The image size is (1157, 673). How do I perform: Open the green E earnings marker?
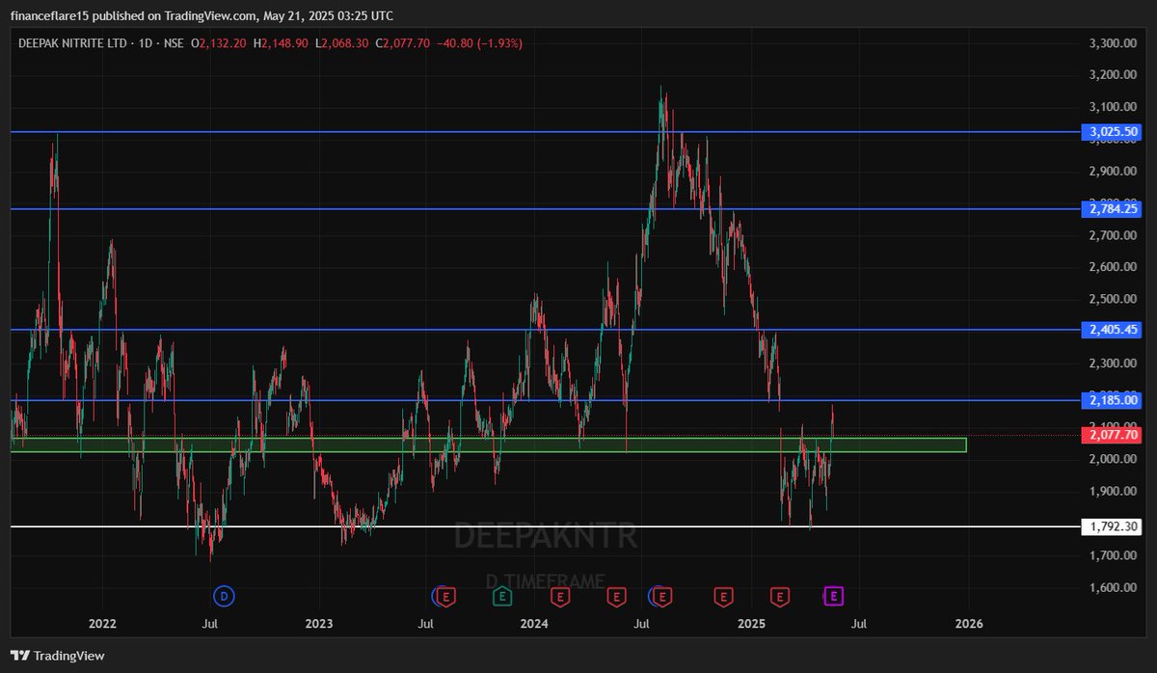tap(502, 596)
